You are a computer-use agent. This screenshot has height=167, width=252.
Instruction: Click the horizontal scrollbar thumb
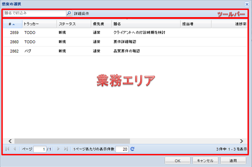pos(72,141)
